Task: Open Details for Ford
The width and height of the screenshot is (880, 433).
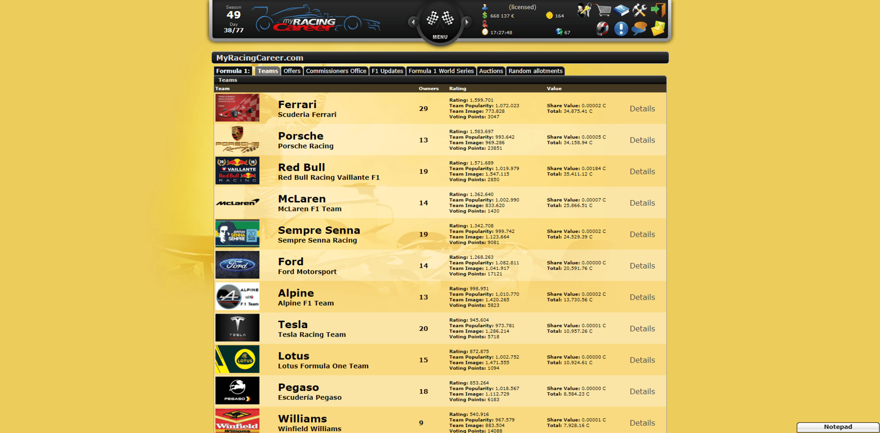Action: tap(642, 266)
